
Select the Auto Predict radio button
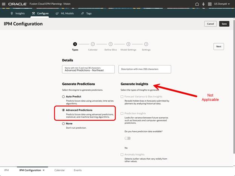coord(64,97)
